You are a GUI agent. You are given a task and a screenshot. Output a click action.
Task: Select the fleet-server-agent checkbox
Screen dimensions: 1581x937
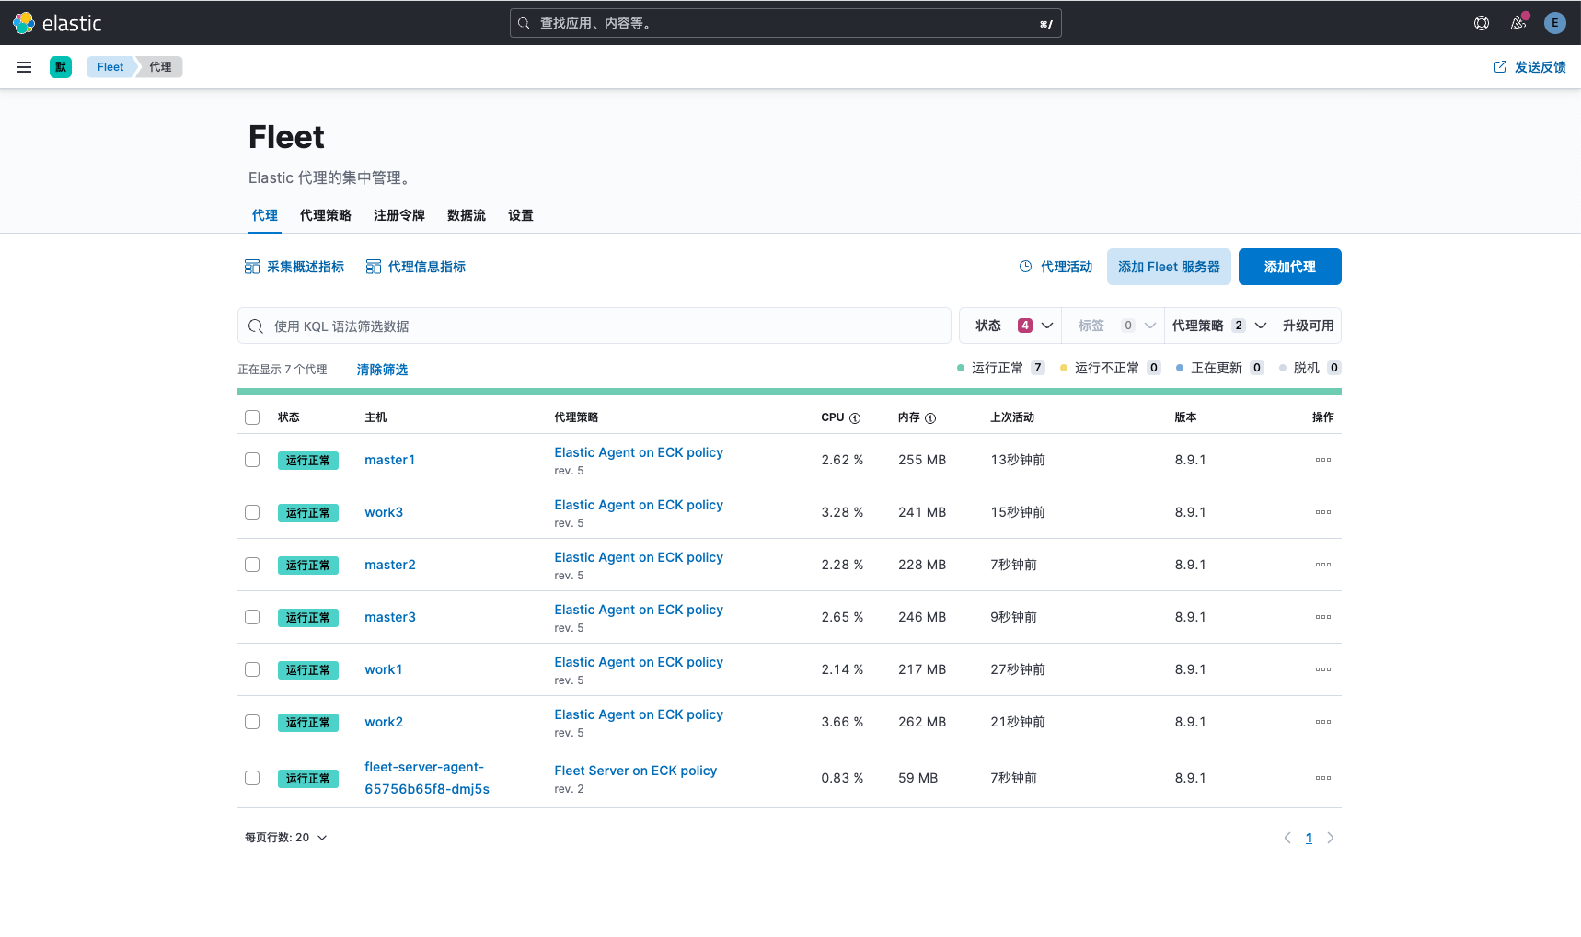coord(252,778)
